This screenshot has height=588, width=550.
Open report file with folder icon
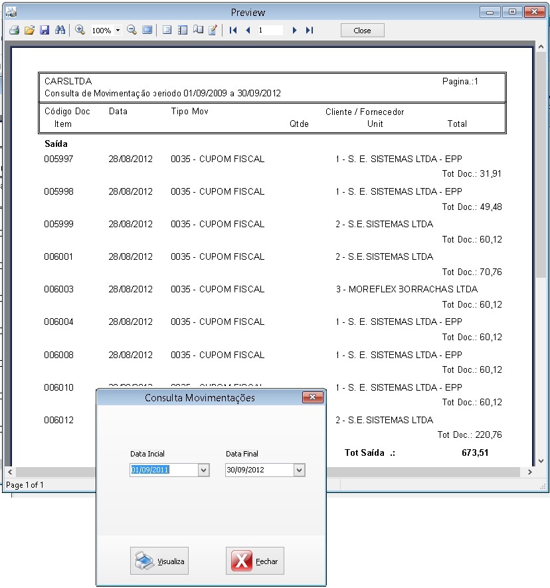point(29,31)
